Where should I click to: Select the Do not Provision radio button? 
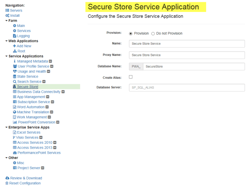153,34
